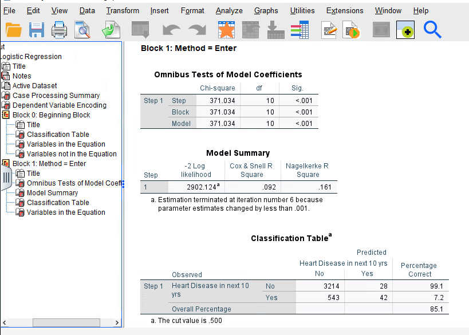
Task: Open the Analyze menu
Action: click(x=228, y=10)
